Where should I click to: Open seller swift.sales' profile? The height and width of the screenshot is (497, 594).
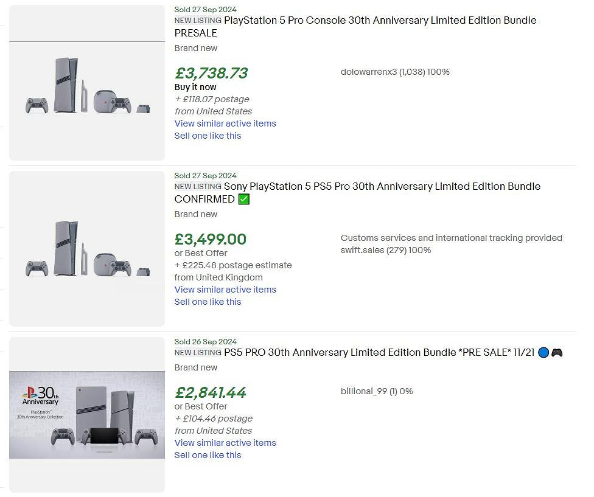pos(362,250)
